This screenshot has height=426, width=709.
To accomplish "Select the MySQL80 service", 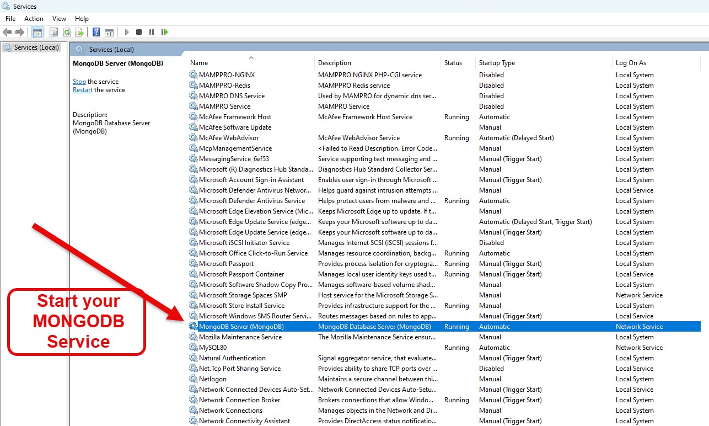I will click(213, 348).
